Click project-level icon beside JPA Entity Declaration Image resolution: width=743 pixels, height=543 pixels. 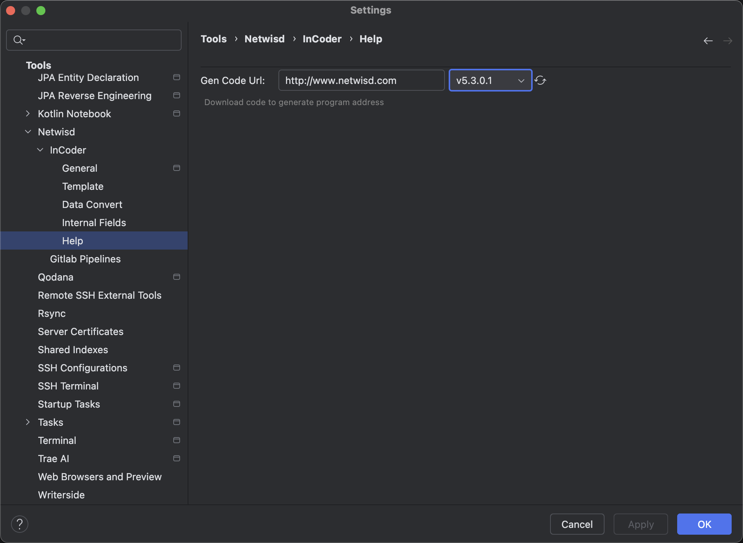176,78
